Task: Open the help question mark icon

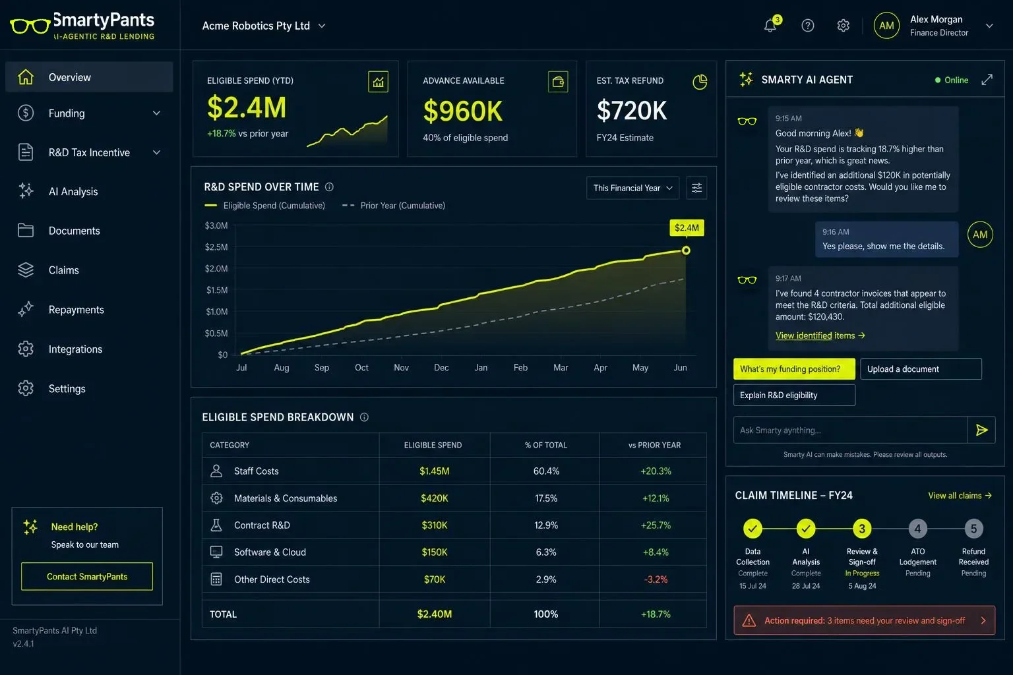Action: [807, 26]
